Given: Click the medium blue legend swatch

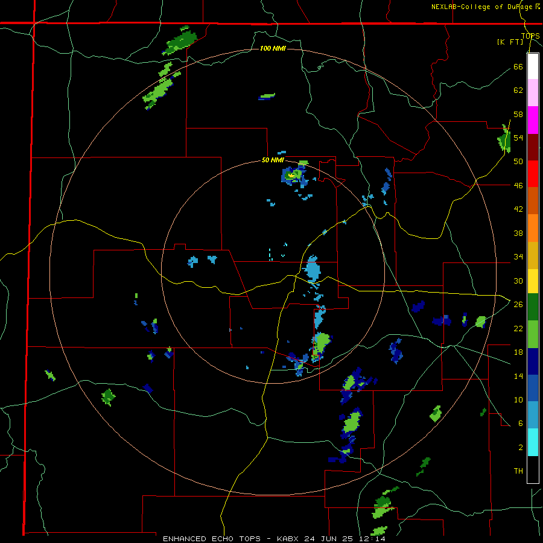Looking at the screenshot, I should [533, 388].
